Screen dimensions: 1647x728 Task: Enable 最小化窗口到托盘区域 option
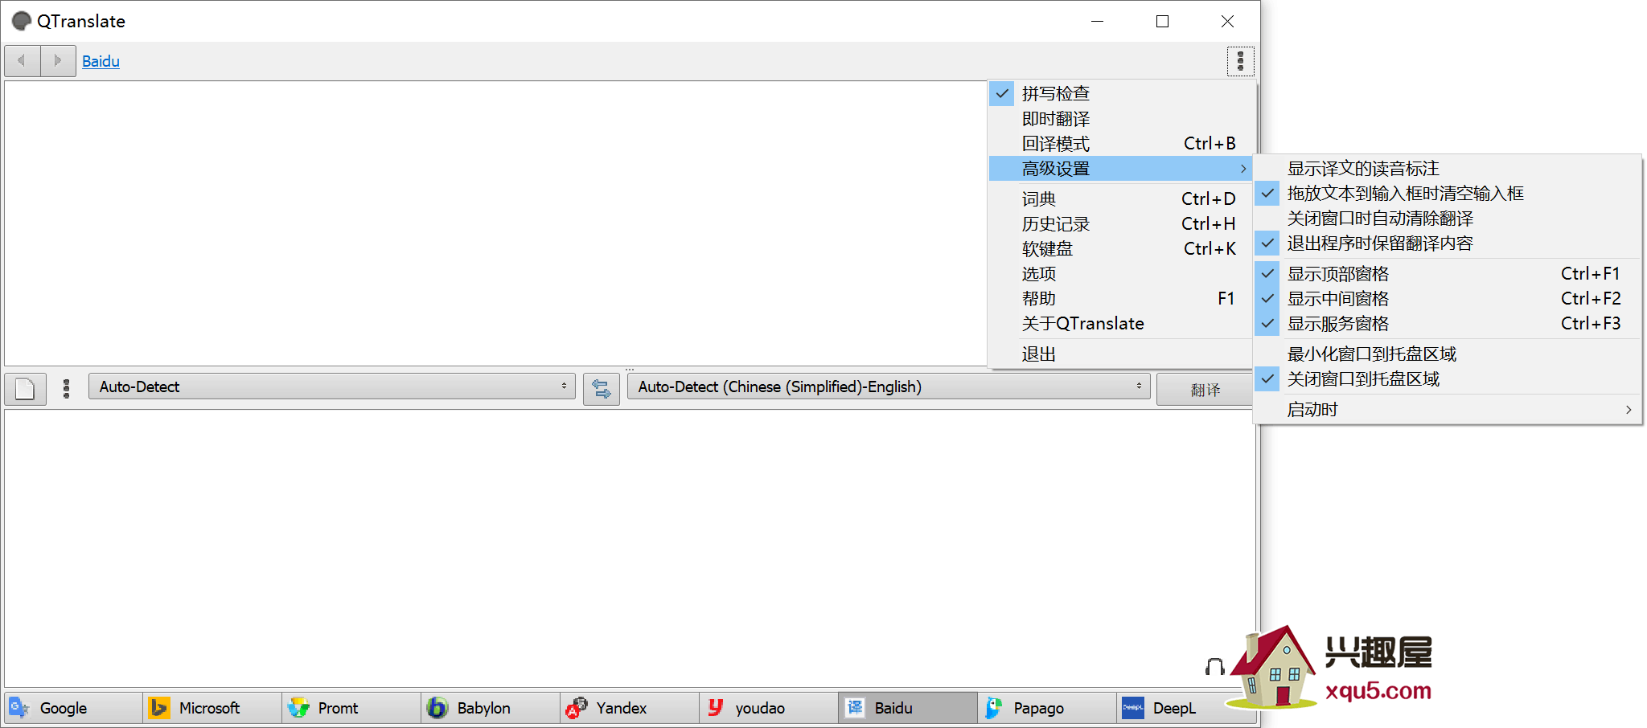[1448, 354]
